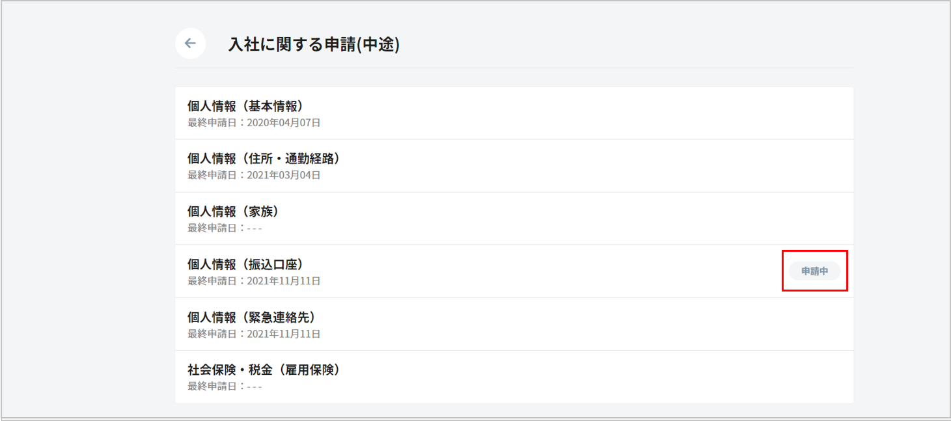Screen dimensions: 951x421
Task: Click the date 2021年03月04日
Action: [x=284, y=175]
